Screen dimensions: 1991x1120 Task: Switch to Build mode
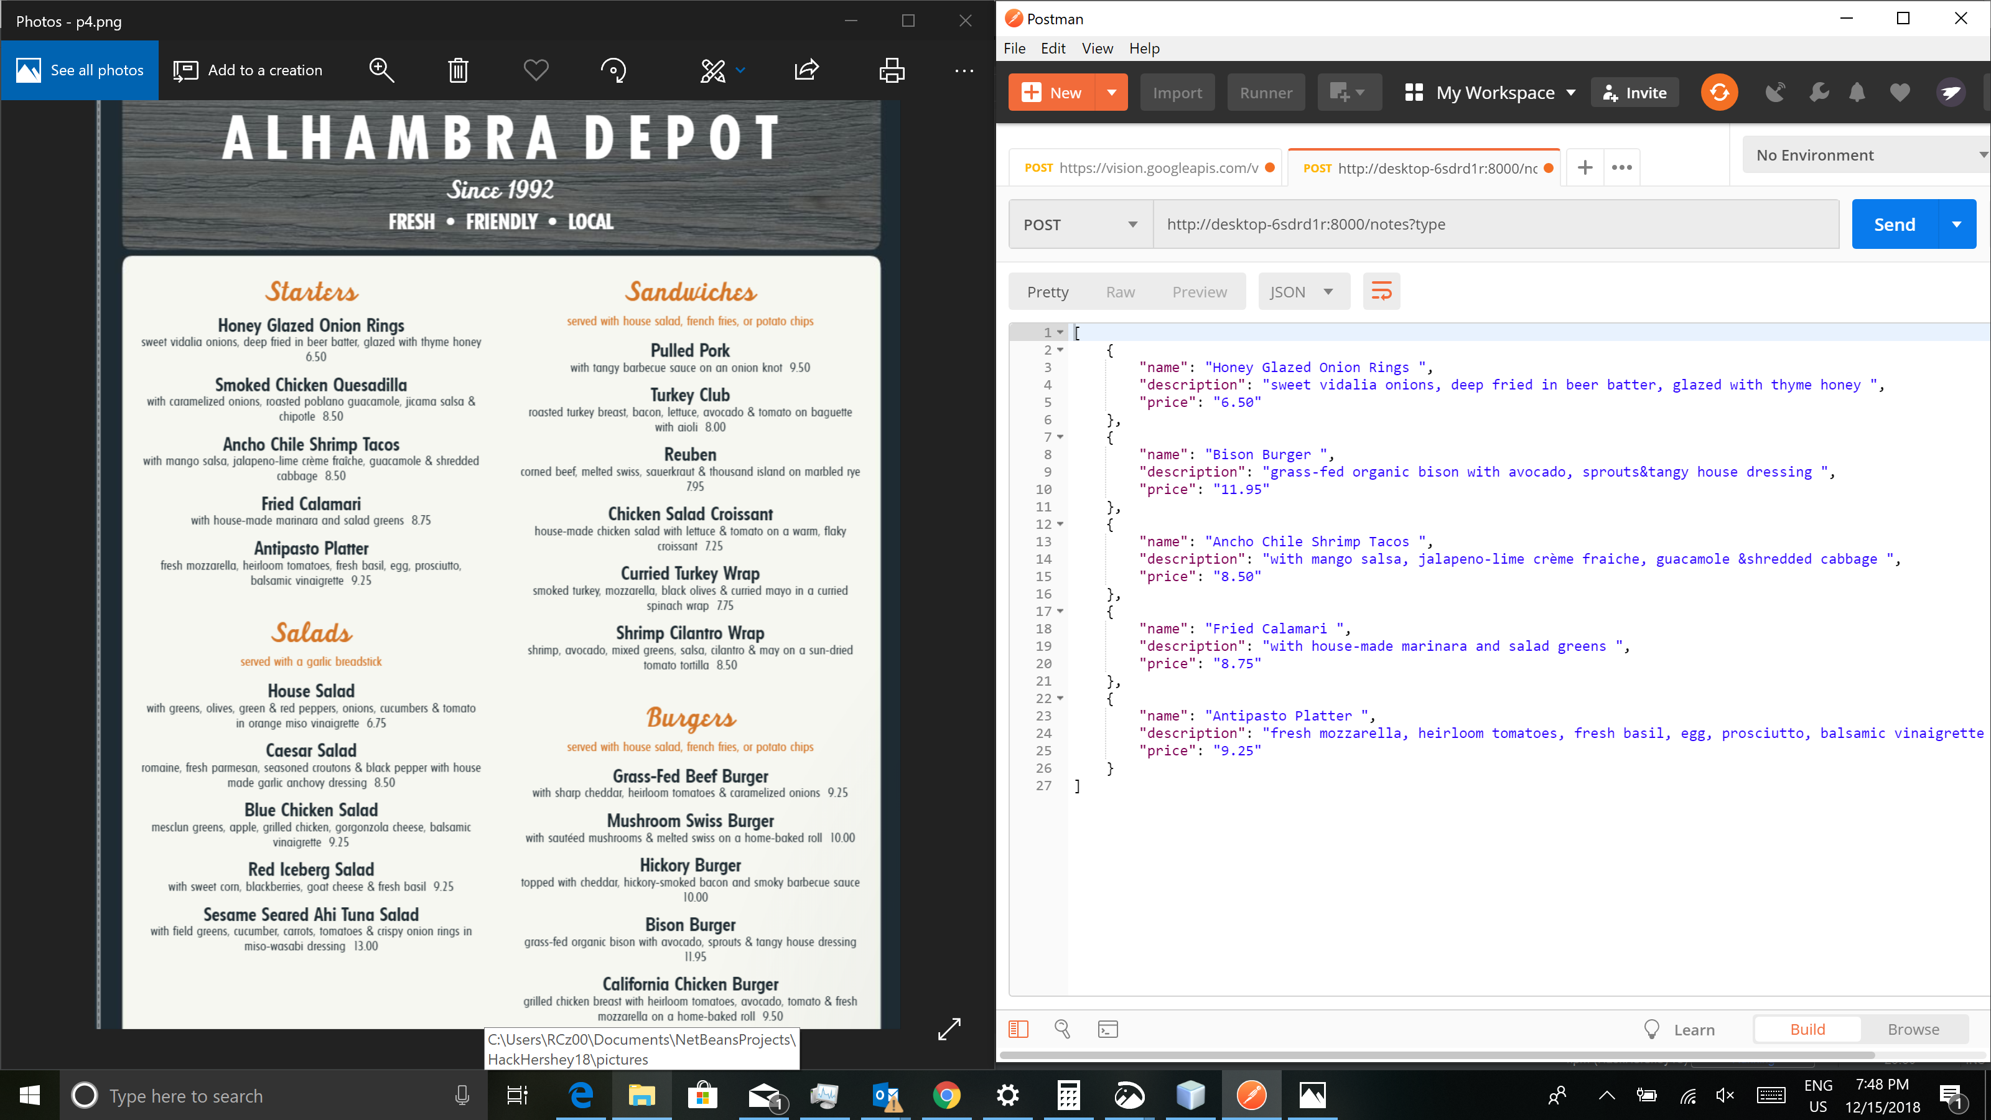pos(1807,1029)
